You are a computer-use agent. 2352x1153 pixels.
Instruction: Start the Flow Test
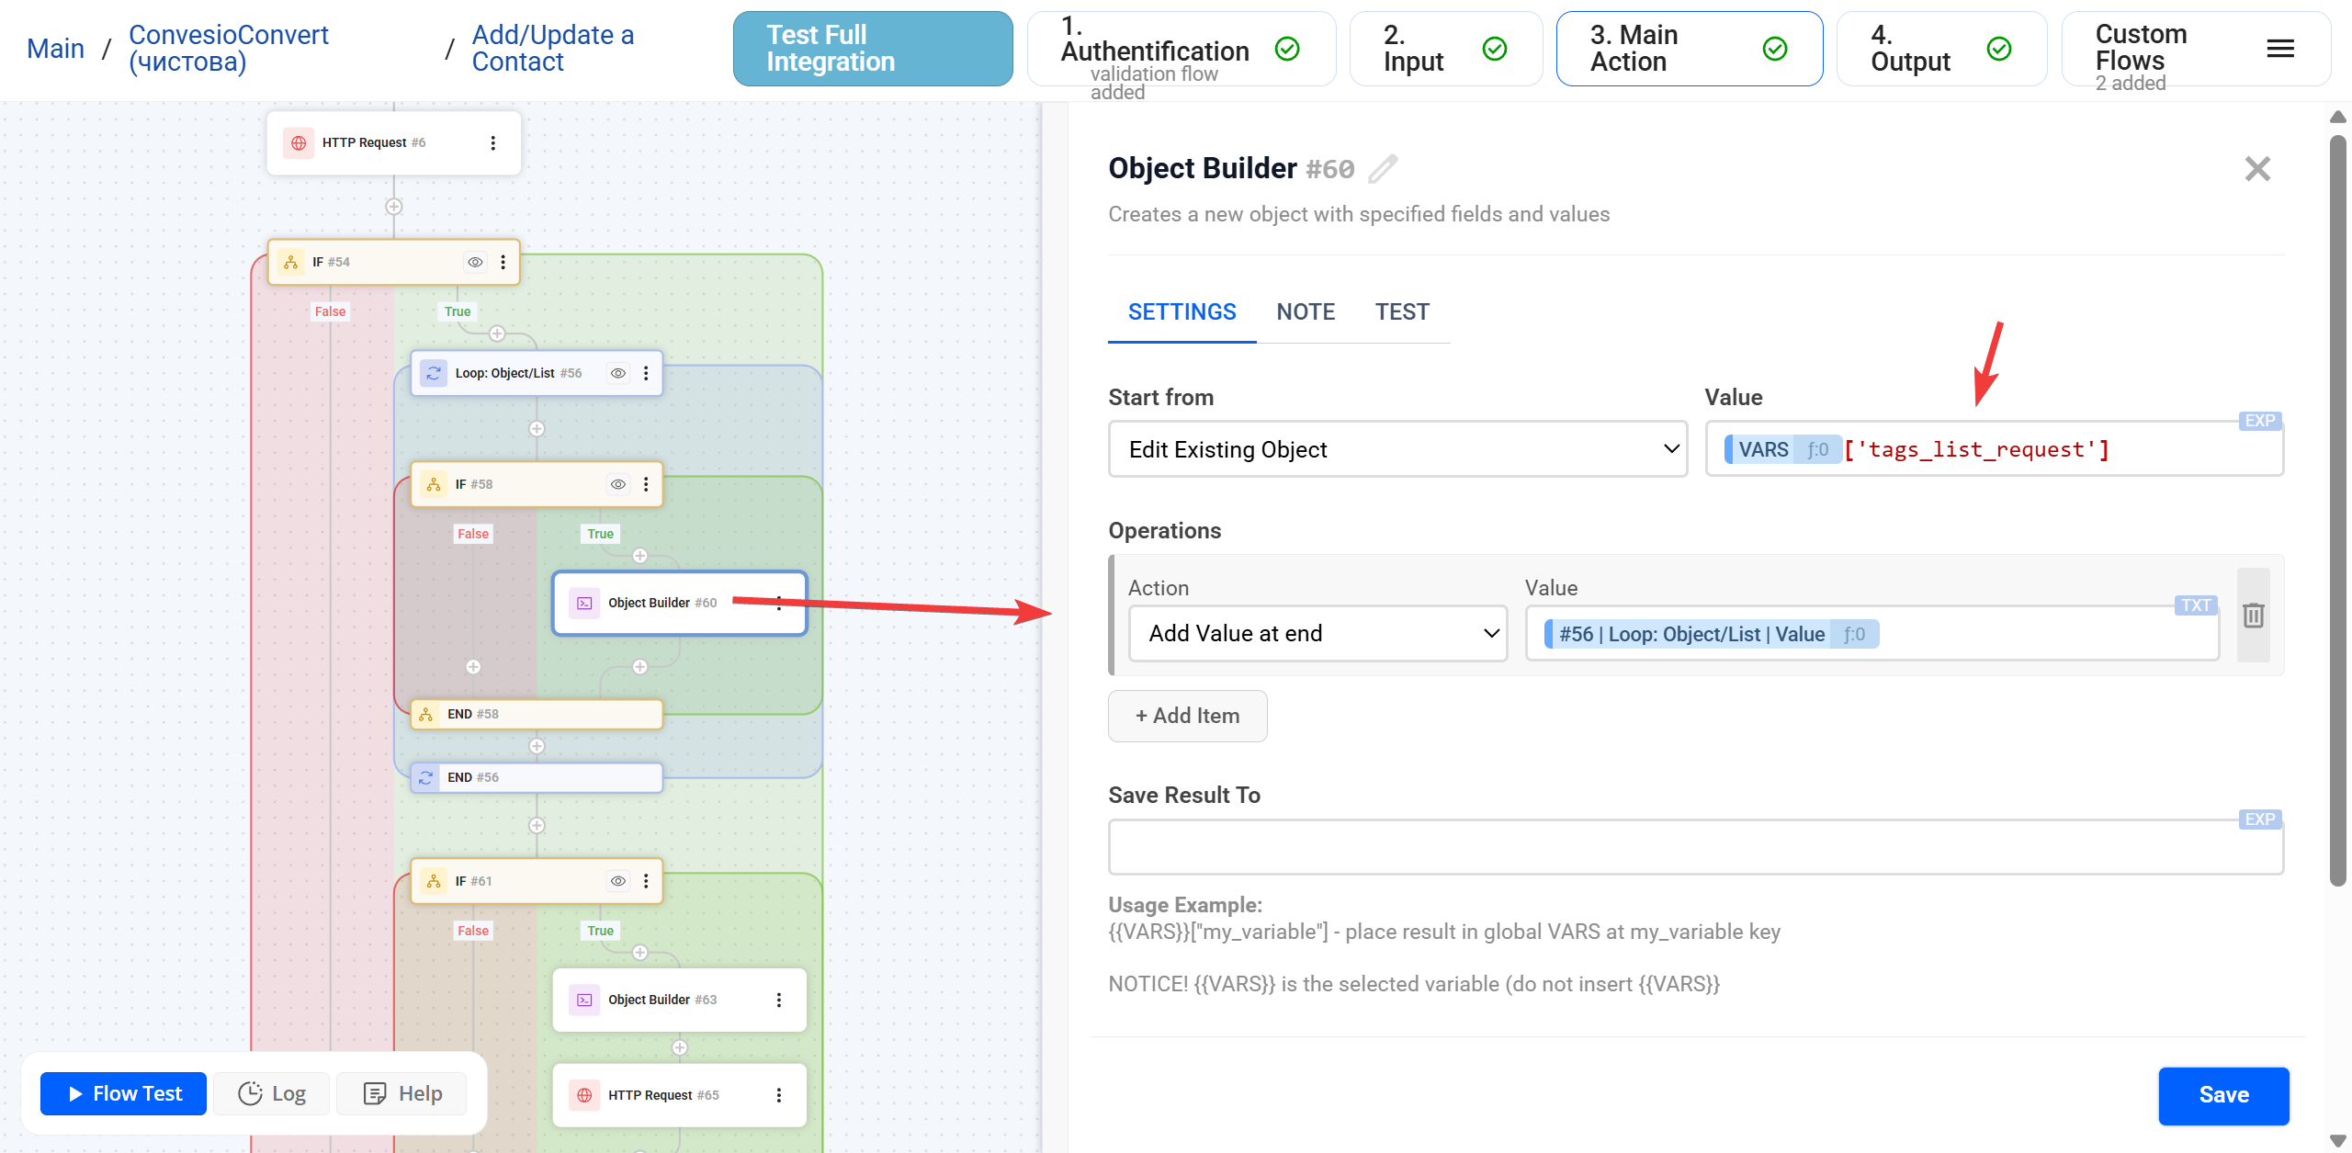click(124, 1093)
